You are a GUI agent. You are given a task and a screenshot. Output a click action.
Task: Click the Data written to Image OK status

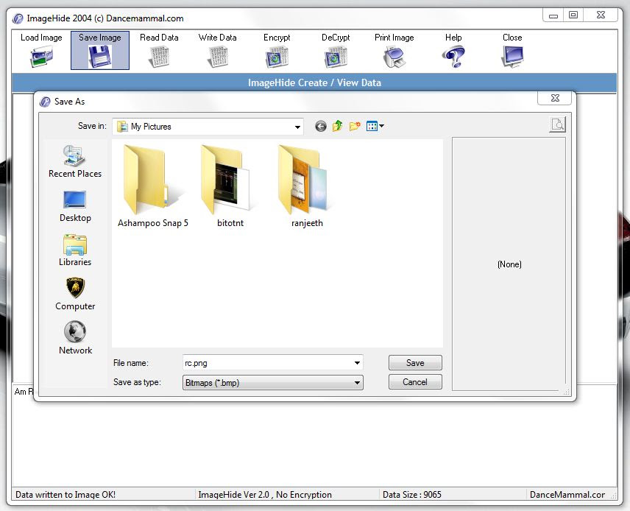tap(66, 495)
